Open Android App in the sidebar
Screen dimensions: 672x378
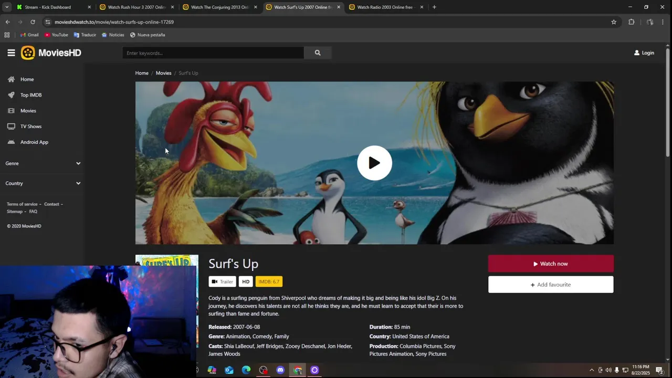[34, 142]
